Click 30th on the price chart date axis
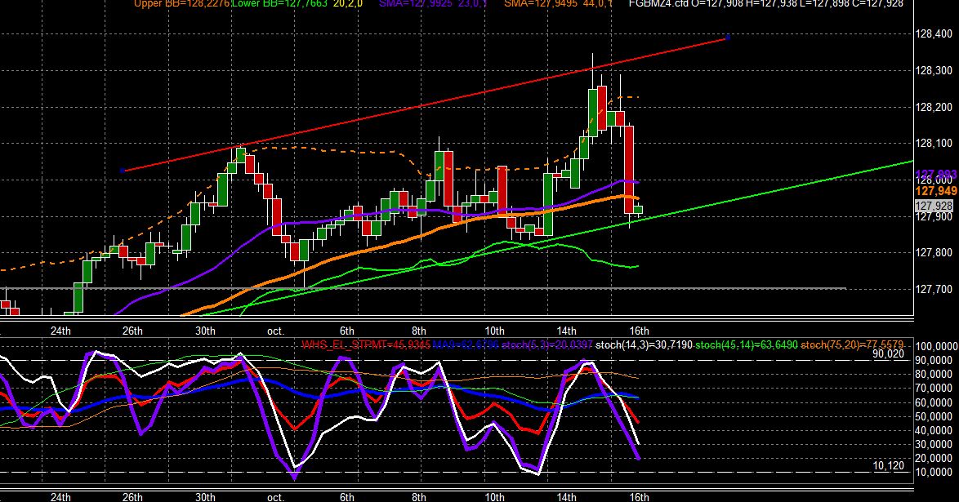The height and width of the screenshot is (502, 959). coord(205,331)
